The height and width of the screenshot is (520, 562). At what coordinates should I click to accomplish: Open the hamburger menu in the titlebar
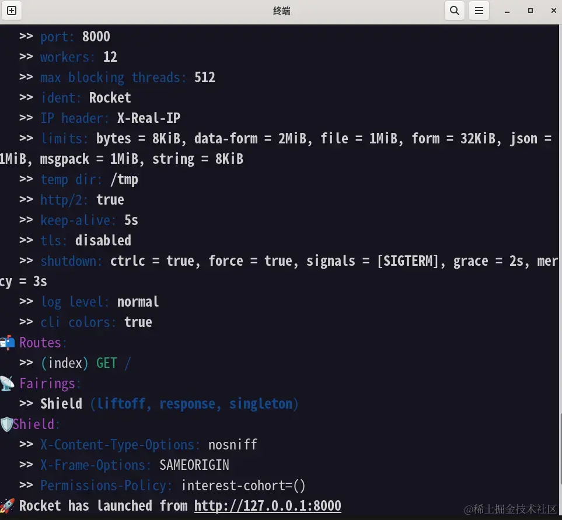(479, 10)
